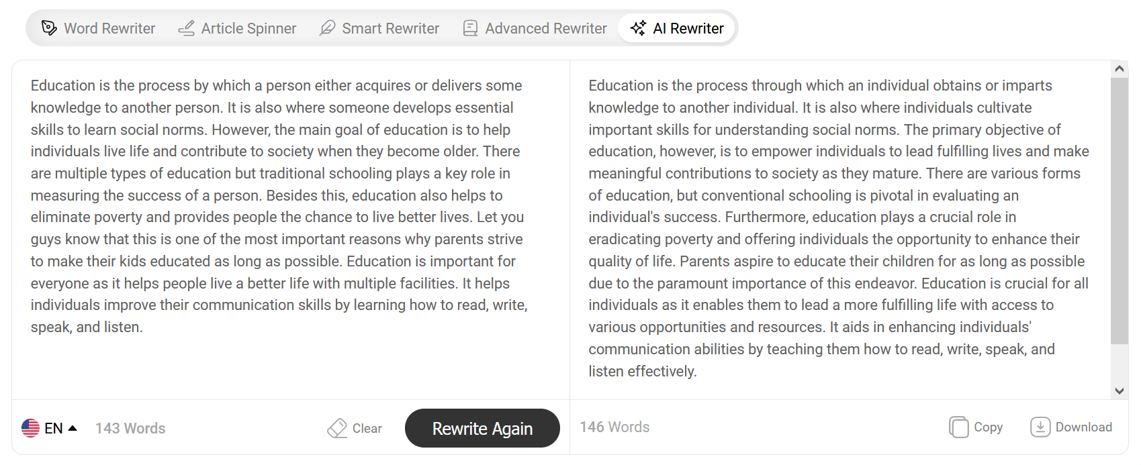Screen dimensions: 1141x465
Task: Click the Clear text button
Action: [355, 428]
